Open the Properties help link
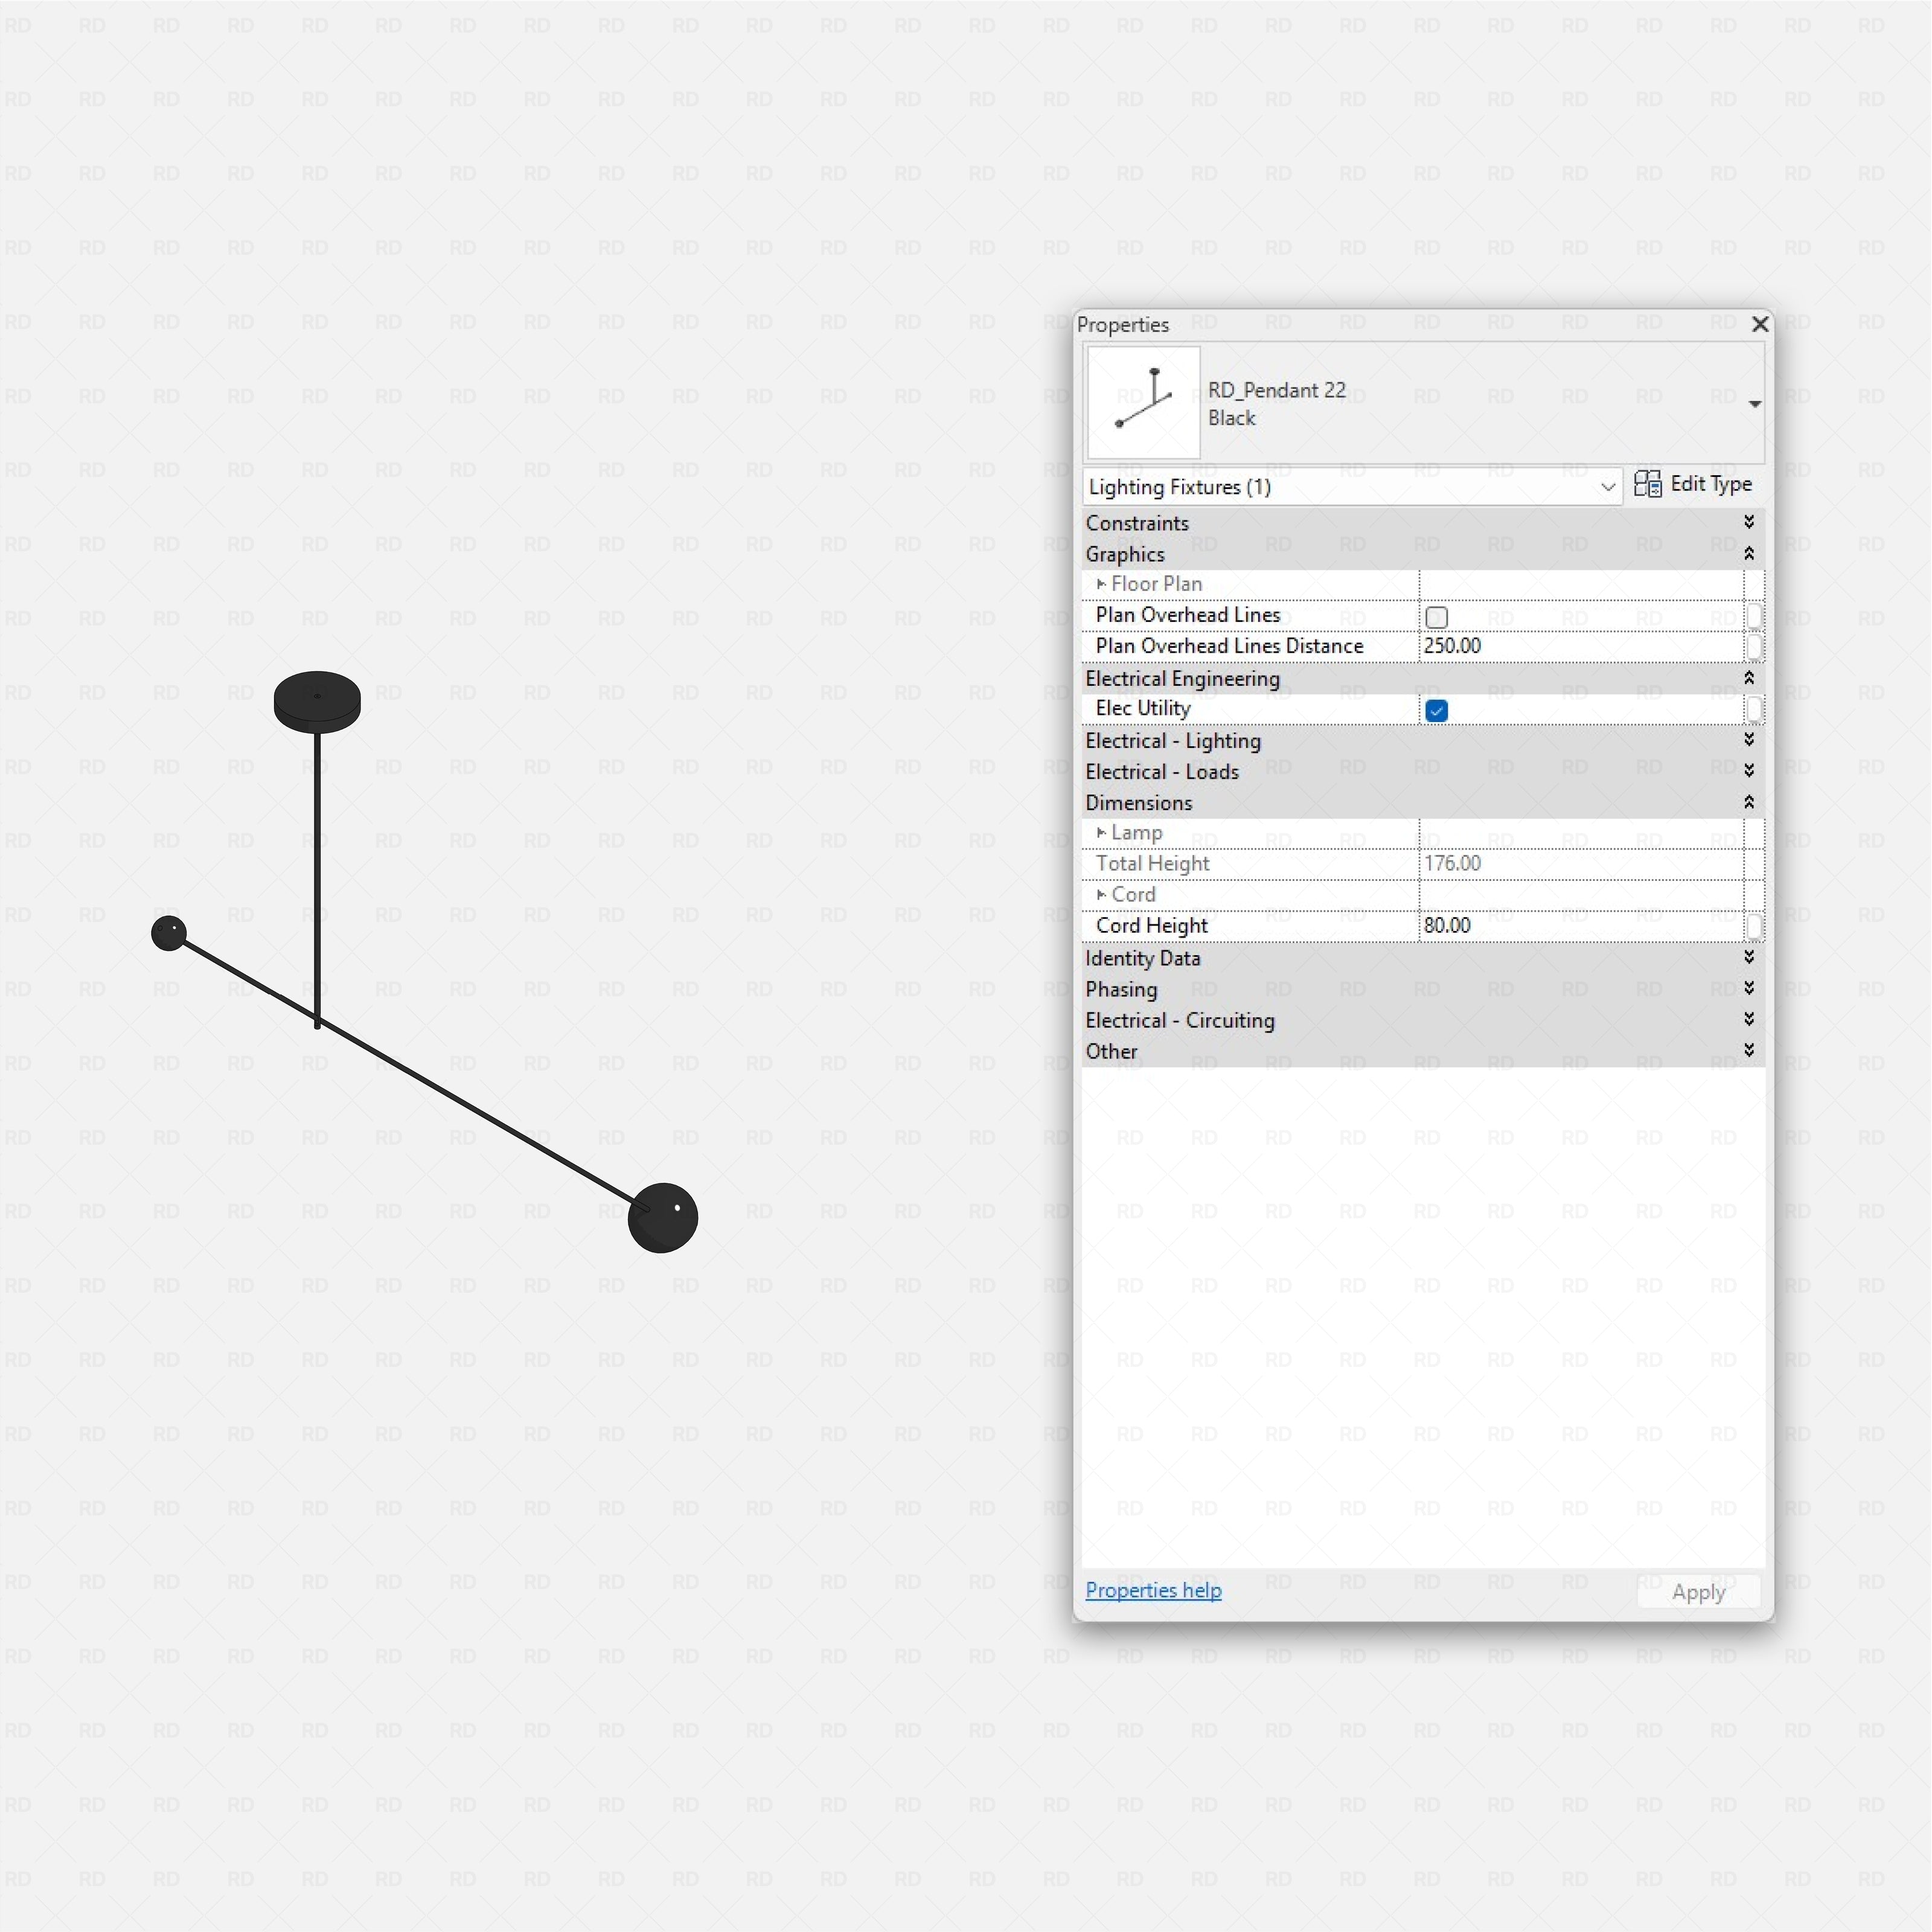 click(x=1153, y=1590)
